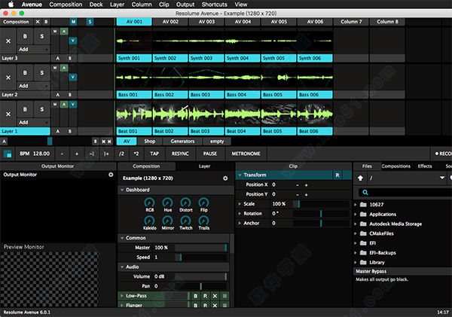Expand the Applications folder
Screen dimensions: 452x317
(356, 215)
